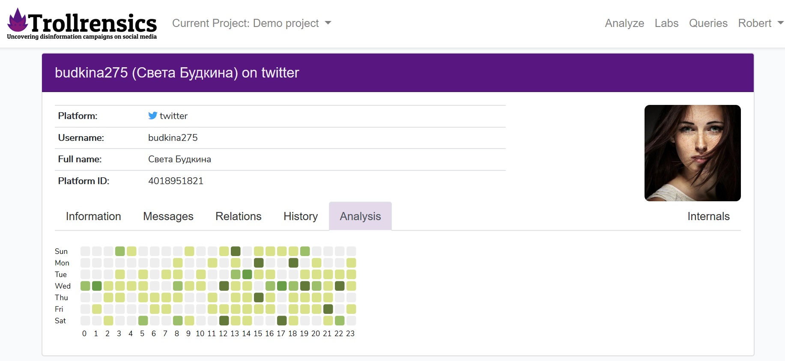View the History tab

[x=301, y=216]
